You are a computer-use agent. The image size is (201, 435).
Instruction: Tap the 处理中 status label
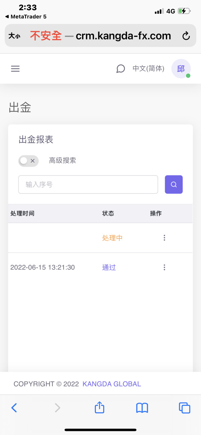112,238
